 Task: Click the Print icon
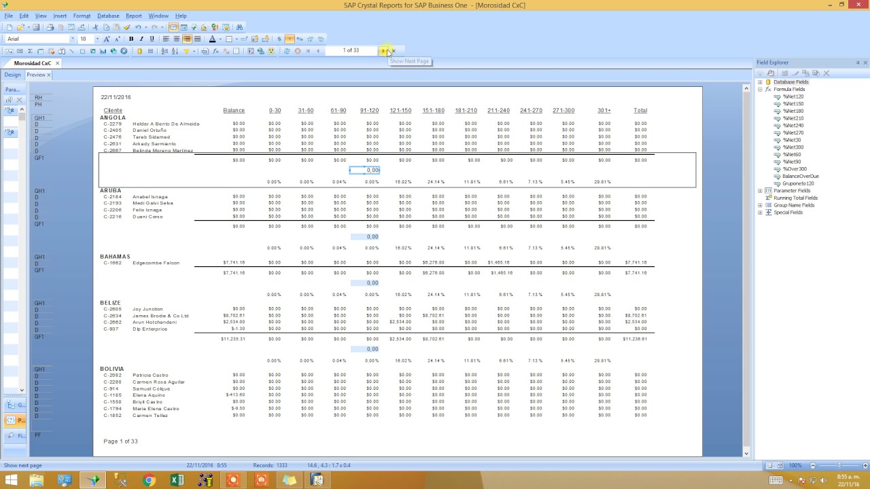pos(50,27)
